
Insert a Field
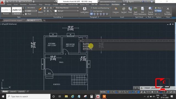click(x=130, y=10)
